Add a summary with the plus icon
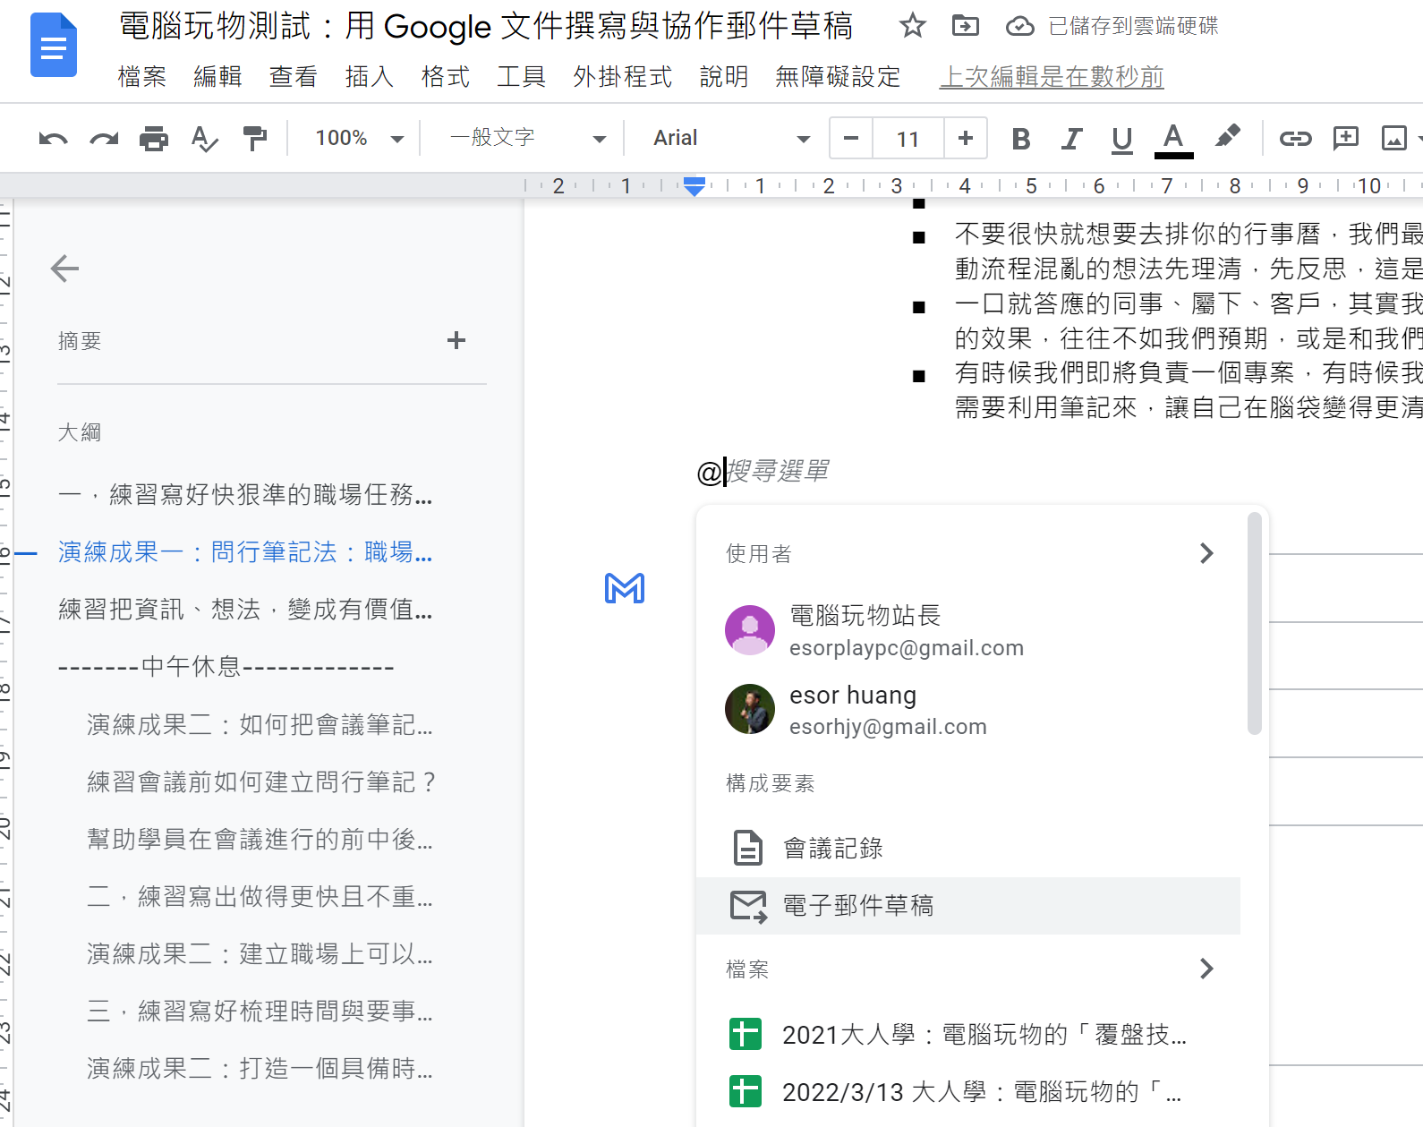1423x1127 pixels. pos(456,340)
